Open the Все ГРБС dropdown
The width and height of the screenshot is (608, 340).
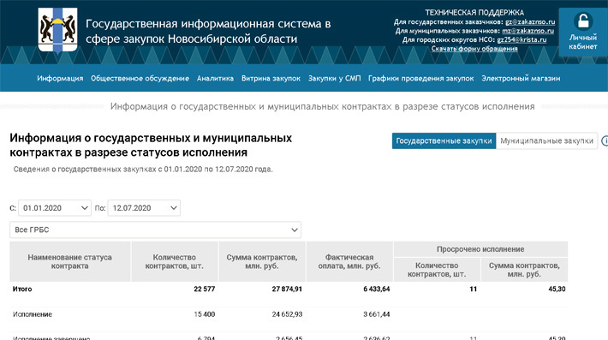pyautogui.click(x=156, y=230)
